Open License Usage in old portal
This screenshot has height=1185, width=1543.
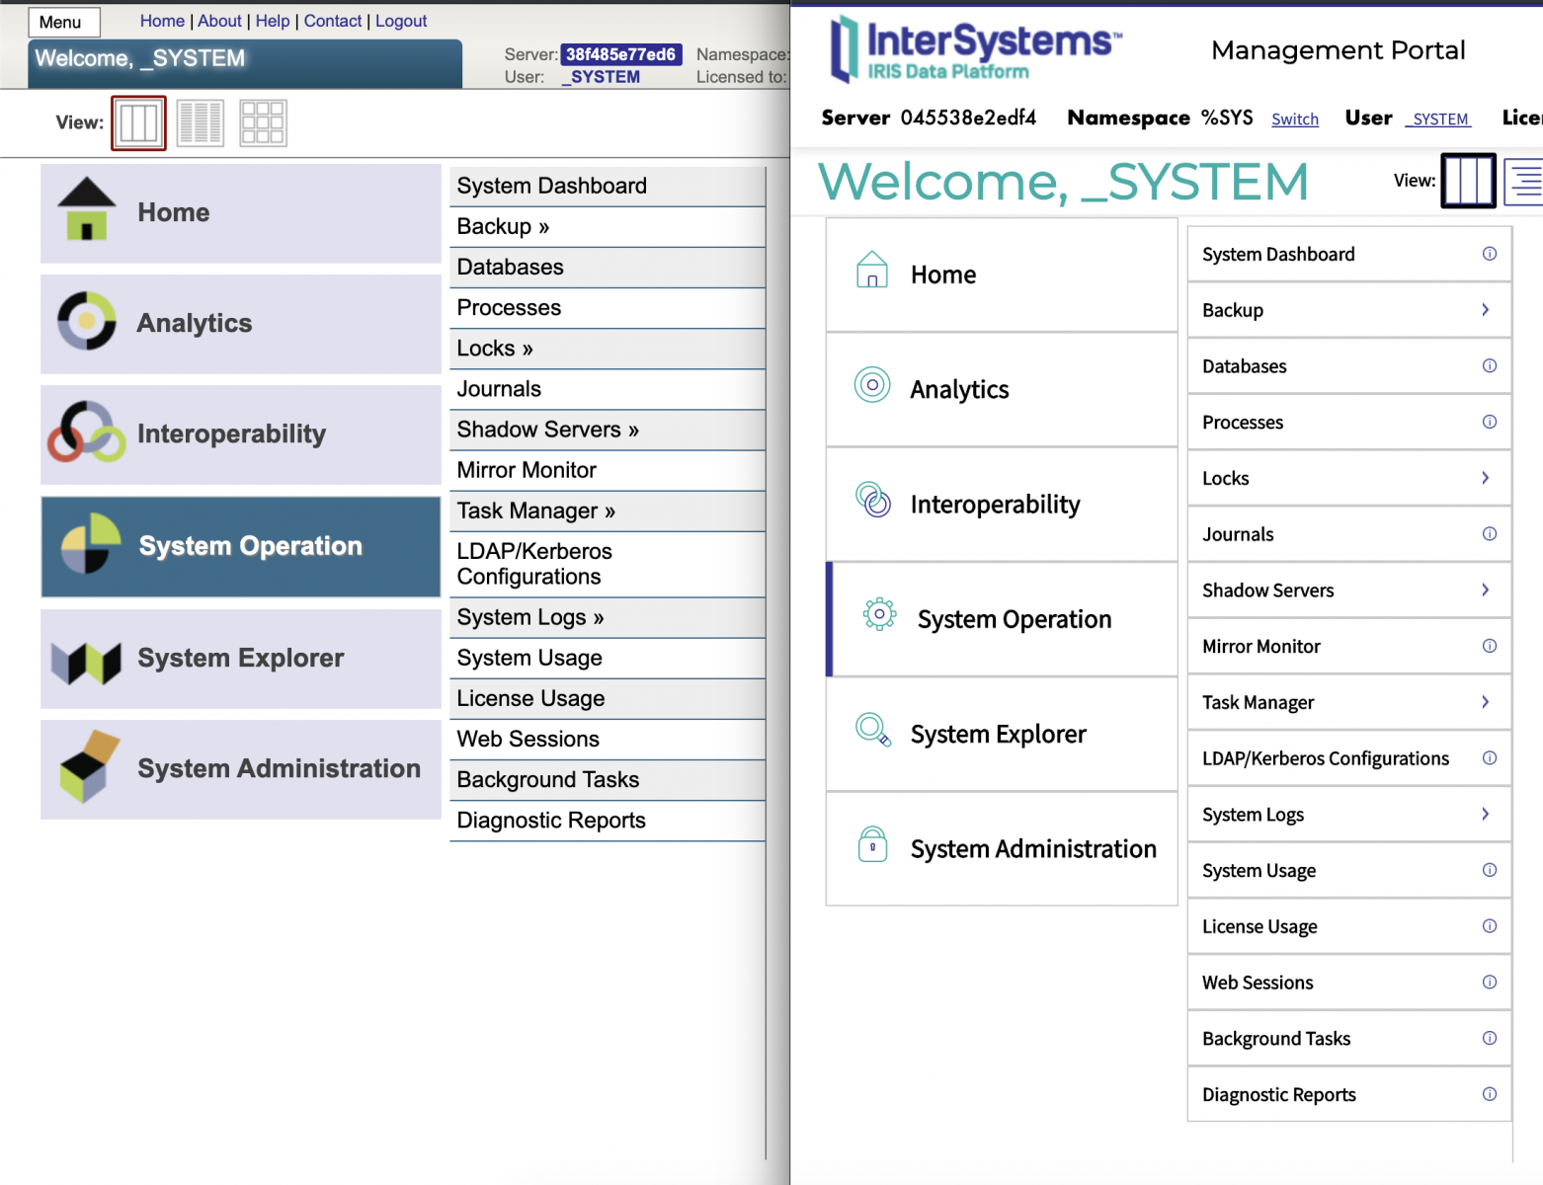click(x=608, y=698)
